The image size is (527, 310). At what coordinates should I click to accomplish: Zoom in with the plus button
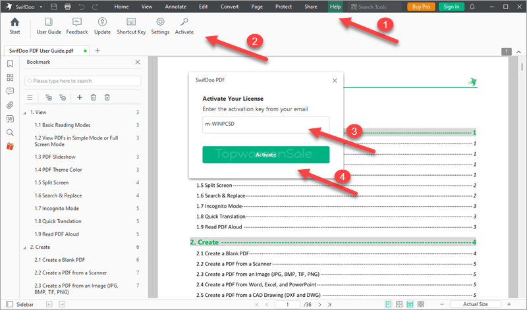pos(509,304)
